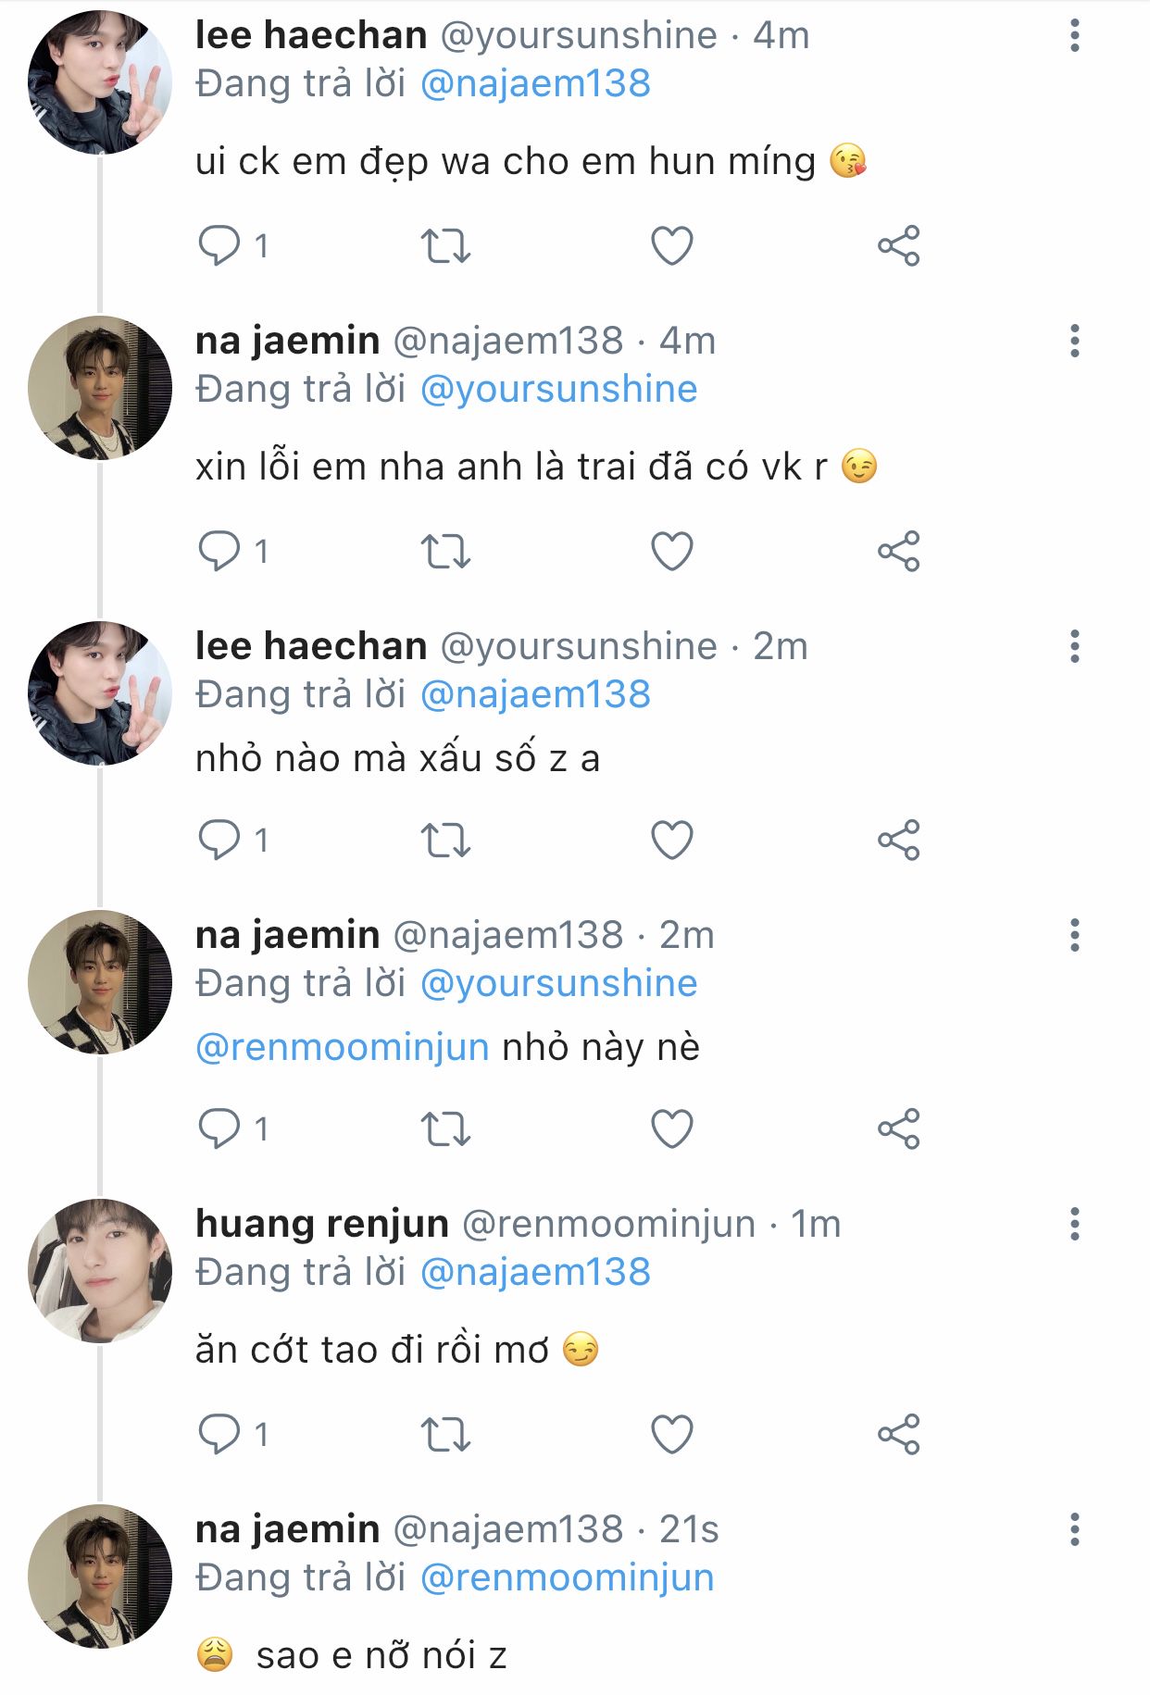Open @renmoominjun link in jaemin's last reply
1150x1695 pixels.
click(x=567, y=1578)
